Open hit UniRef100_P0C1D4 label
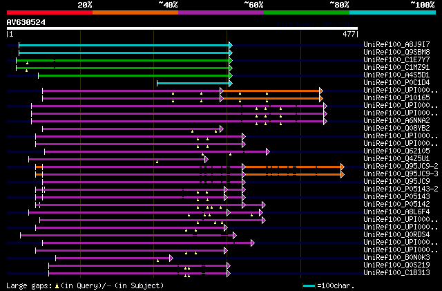Viewport: 442px width, 291px height. click(396, 83)
